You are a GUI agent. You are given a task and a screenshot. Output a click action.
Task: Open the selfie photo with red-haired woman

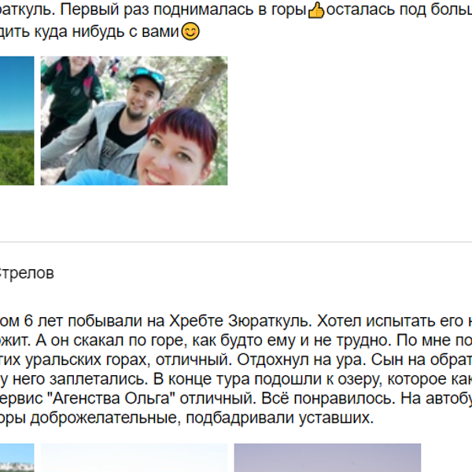134,120
